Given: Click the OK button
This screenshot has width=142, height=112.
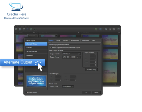Looking at the screenshot, I should 86,93.
